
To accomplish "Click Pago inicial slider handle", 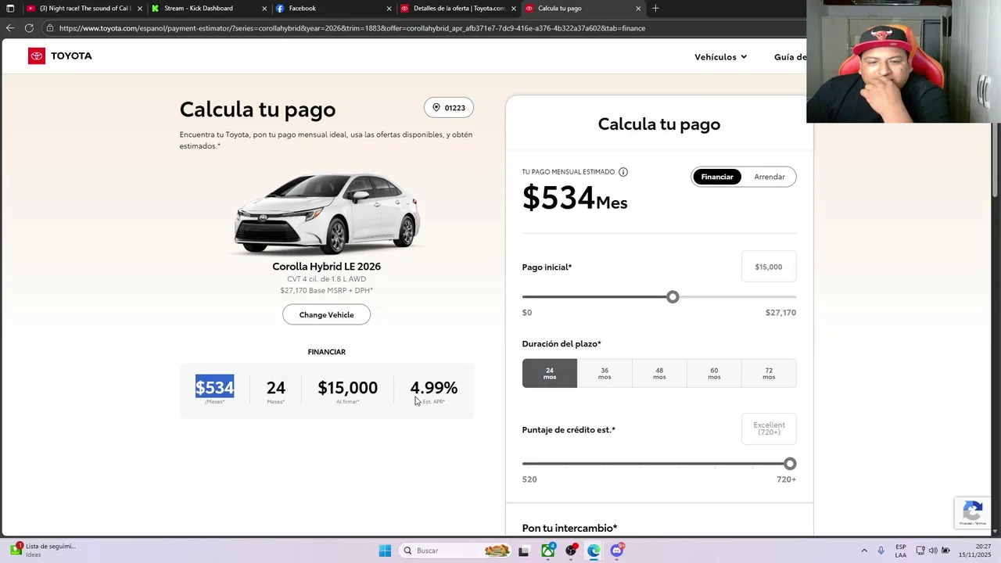I will coord(673,297).
